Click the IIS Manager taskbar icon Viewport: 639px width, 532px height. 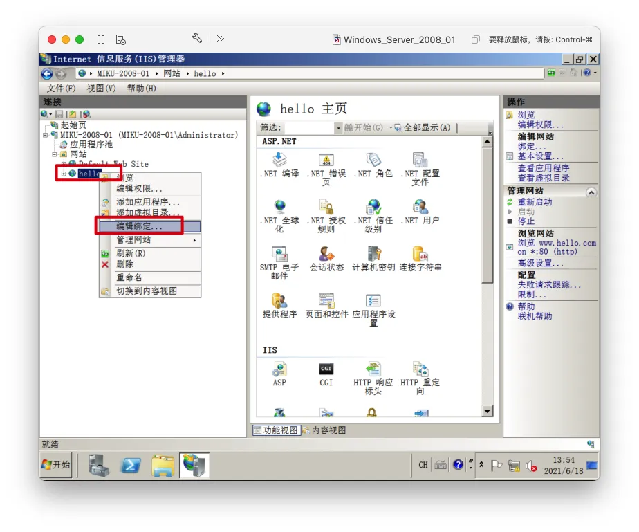(x=194, y=465)
